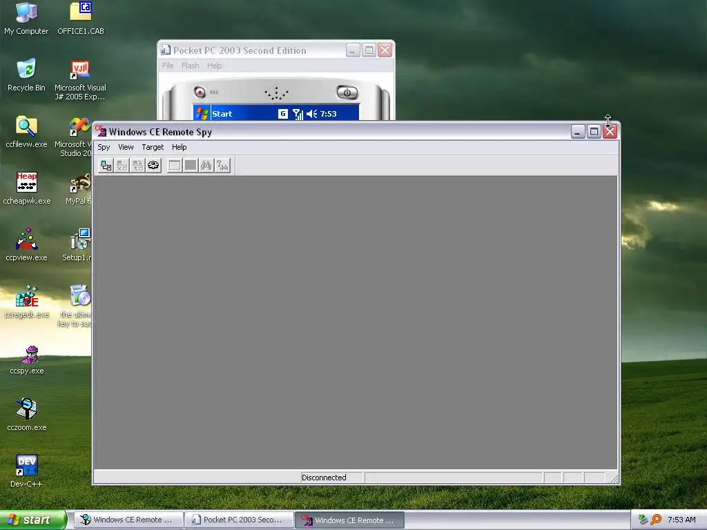This screenshot has height=530, width=707.
Task: Select the ccpview.exe desktop icon
Action: 26,245
